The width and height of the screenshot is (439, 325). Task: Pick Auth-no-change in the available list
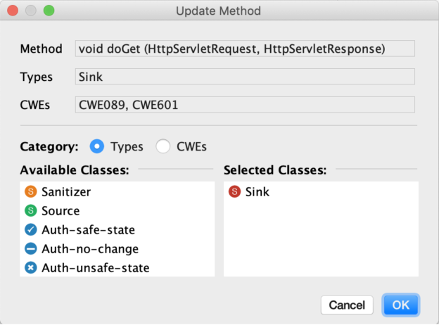(x=117, y=249)
